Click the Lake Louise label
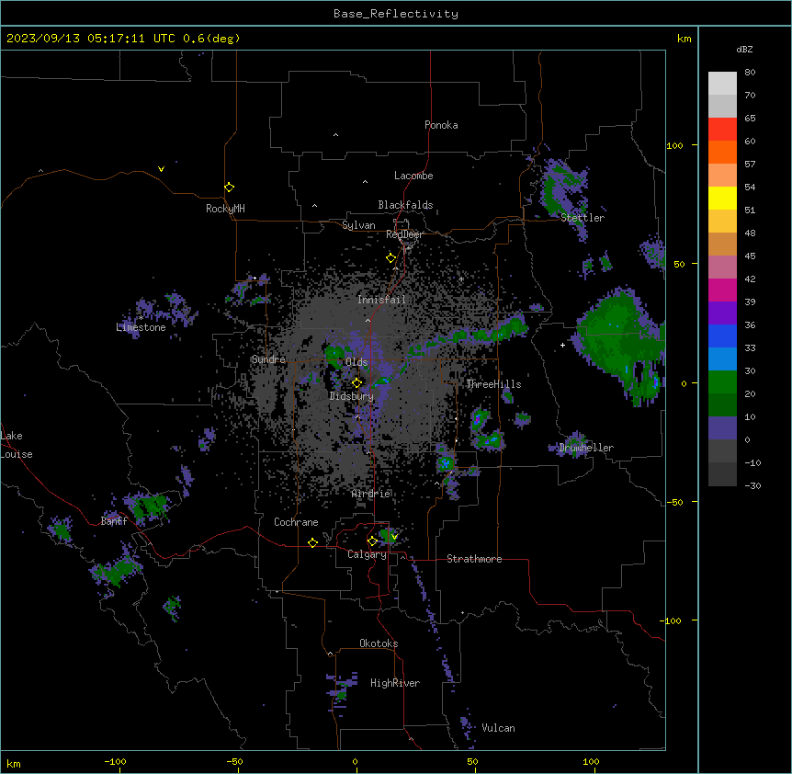 point(17,445)
